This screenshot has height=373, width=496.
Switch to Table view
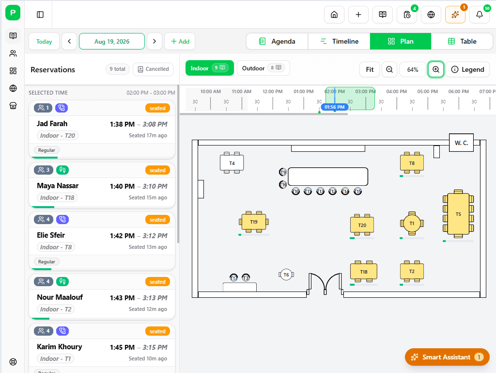462,42
